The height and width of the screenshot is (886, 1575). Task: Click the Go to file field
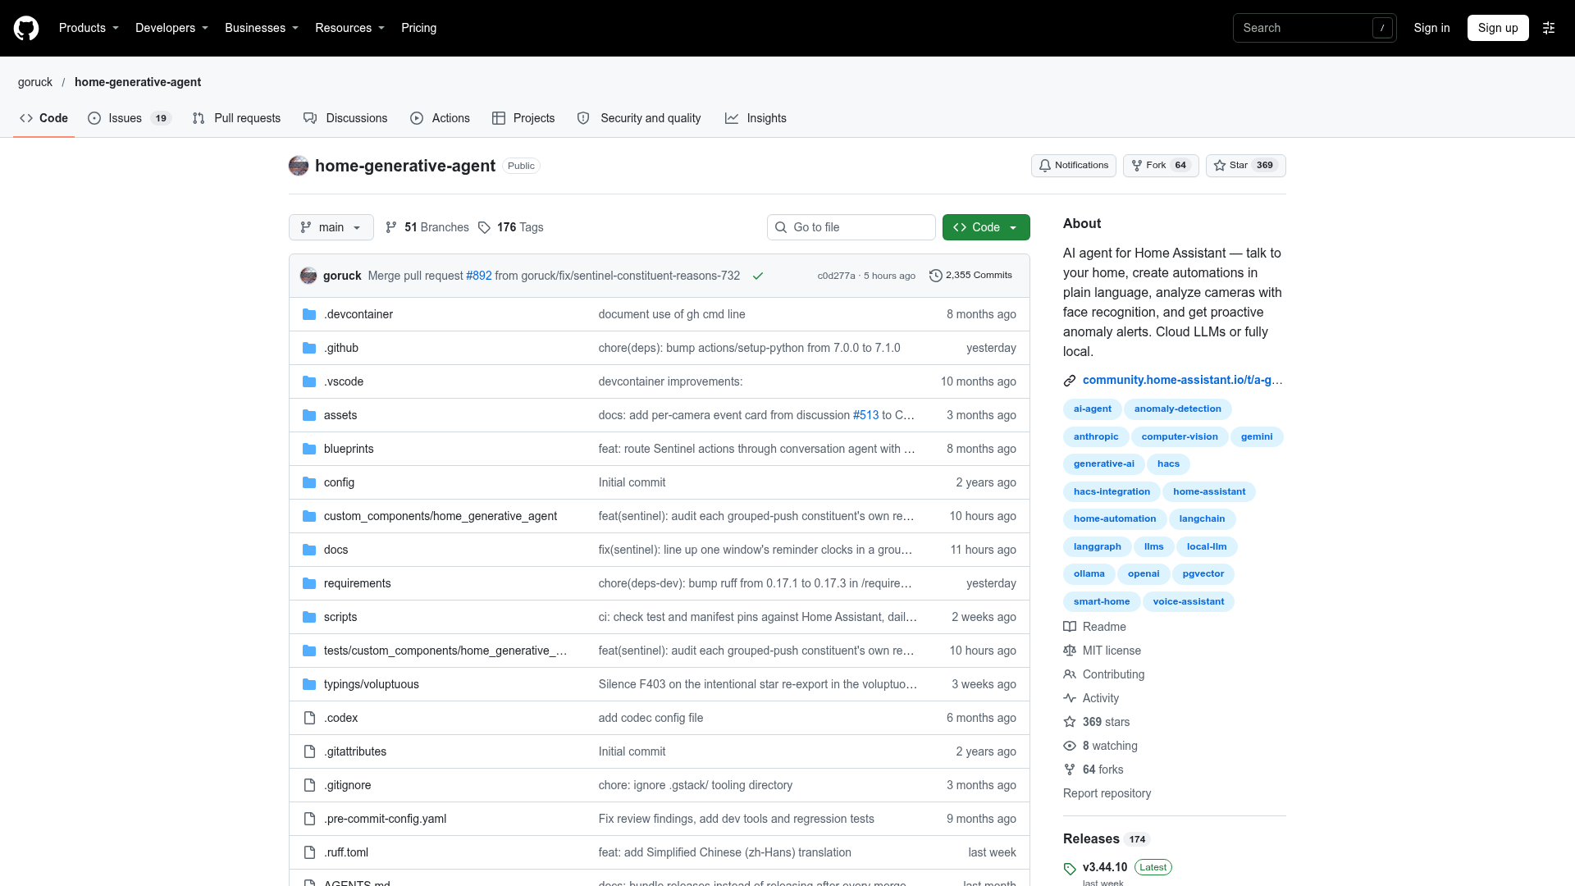click(x=851, y=227)
